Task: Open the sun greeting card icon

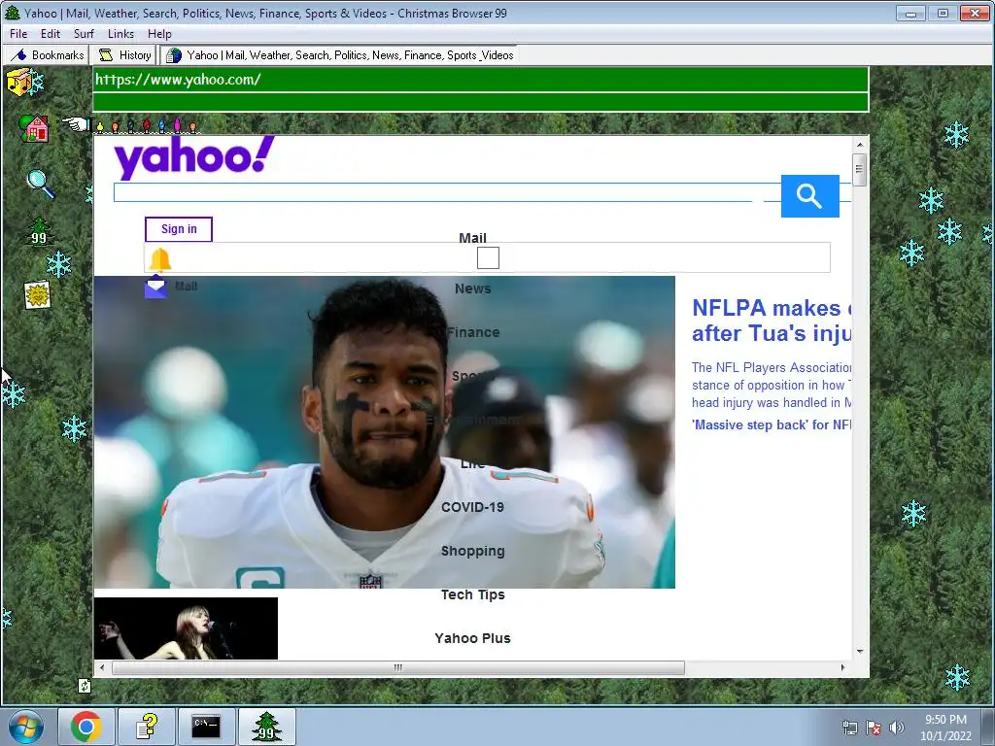Action: coord(38,295)
